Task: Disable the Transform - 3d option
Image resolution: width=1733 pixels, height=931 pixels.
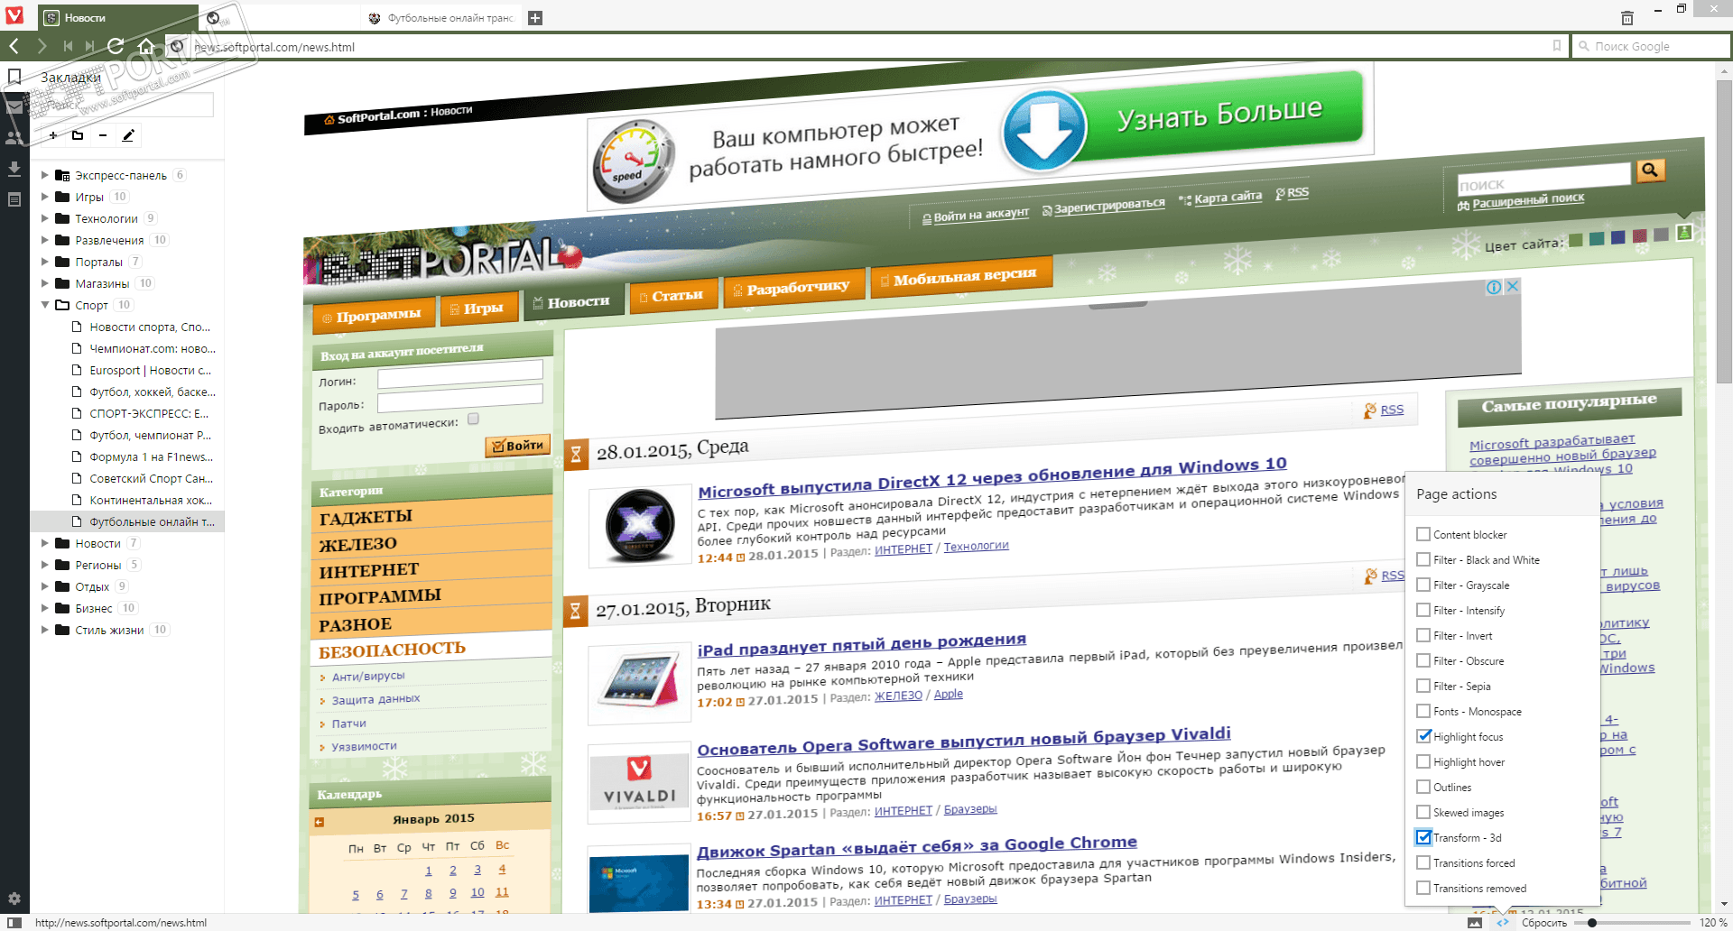Action: point(1423,837)
